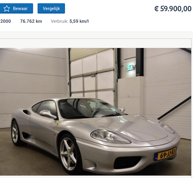Click the garage door behind the car
Image resolution: width=193 pixels, height=178 pixels.
click(x=92, y=74)
